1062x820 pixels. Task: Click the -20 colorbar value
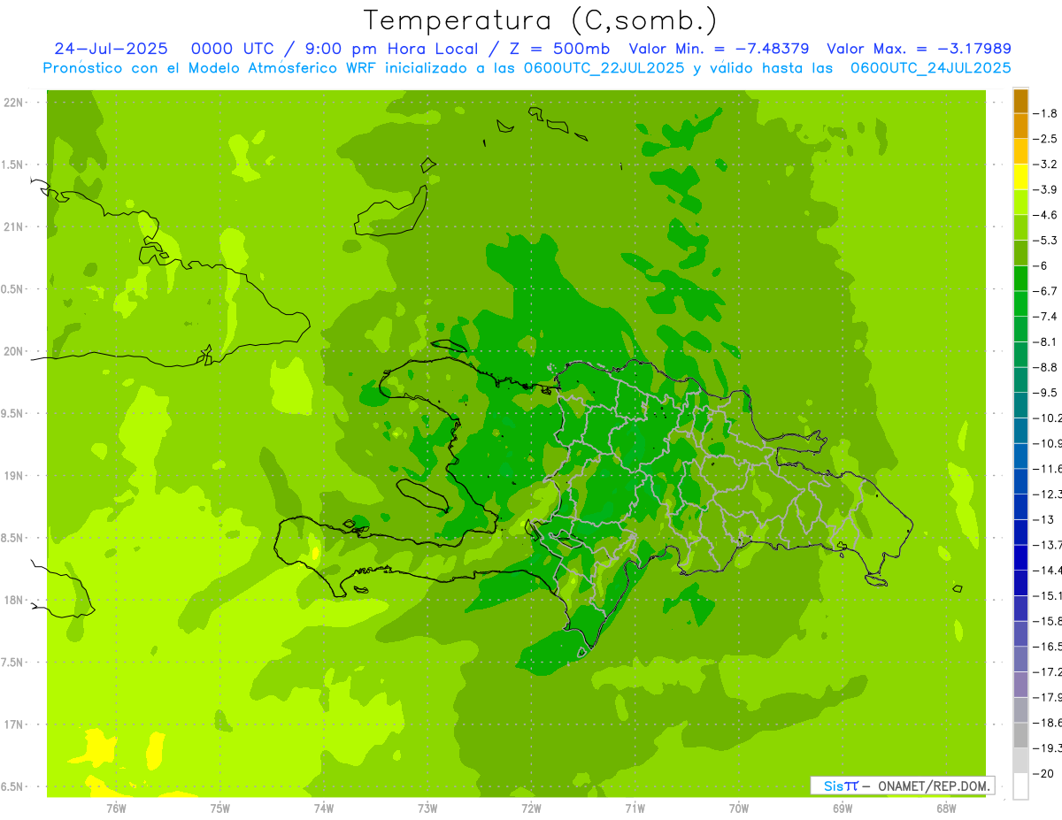pos(1043,774)
